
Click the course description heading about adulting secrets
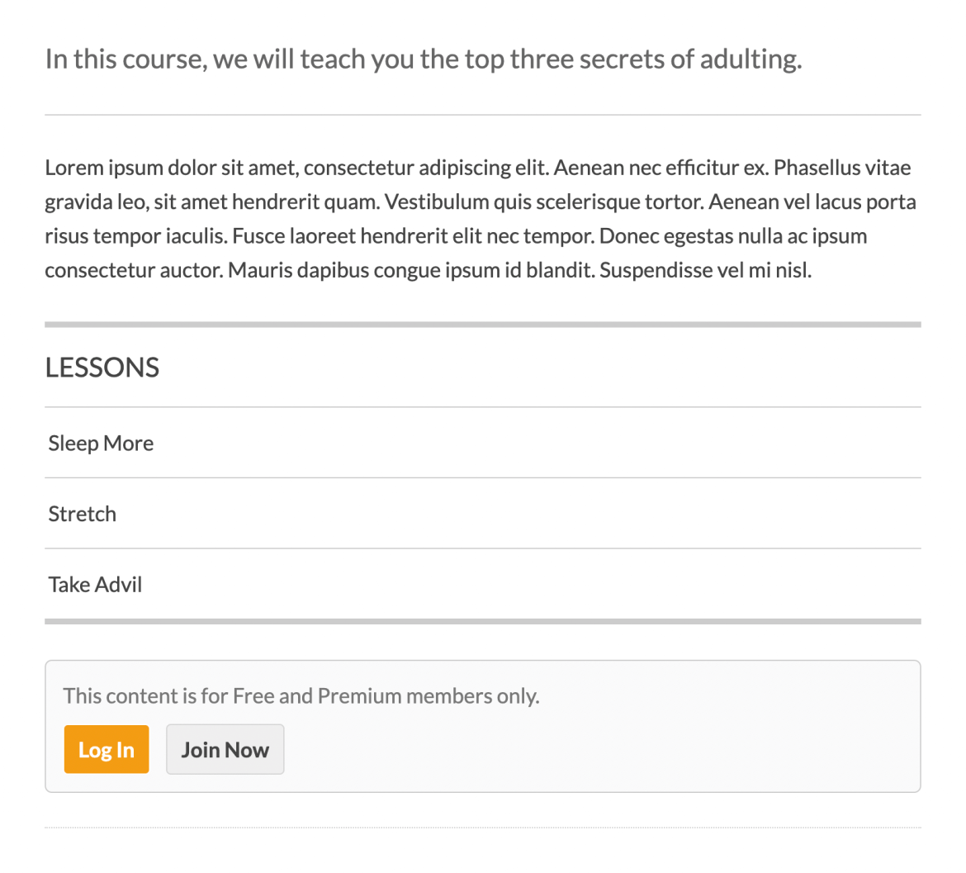[x=424, y=59]
